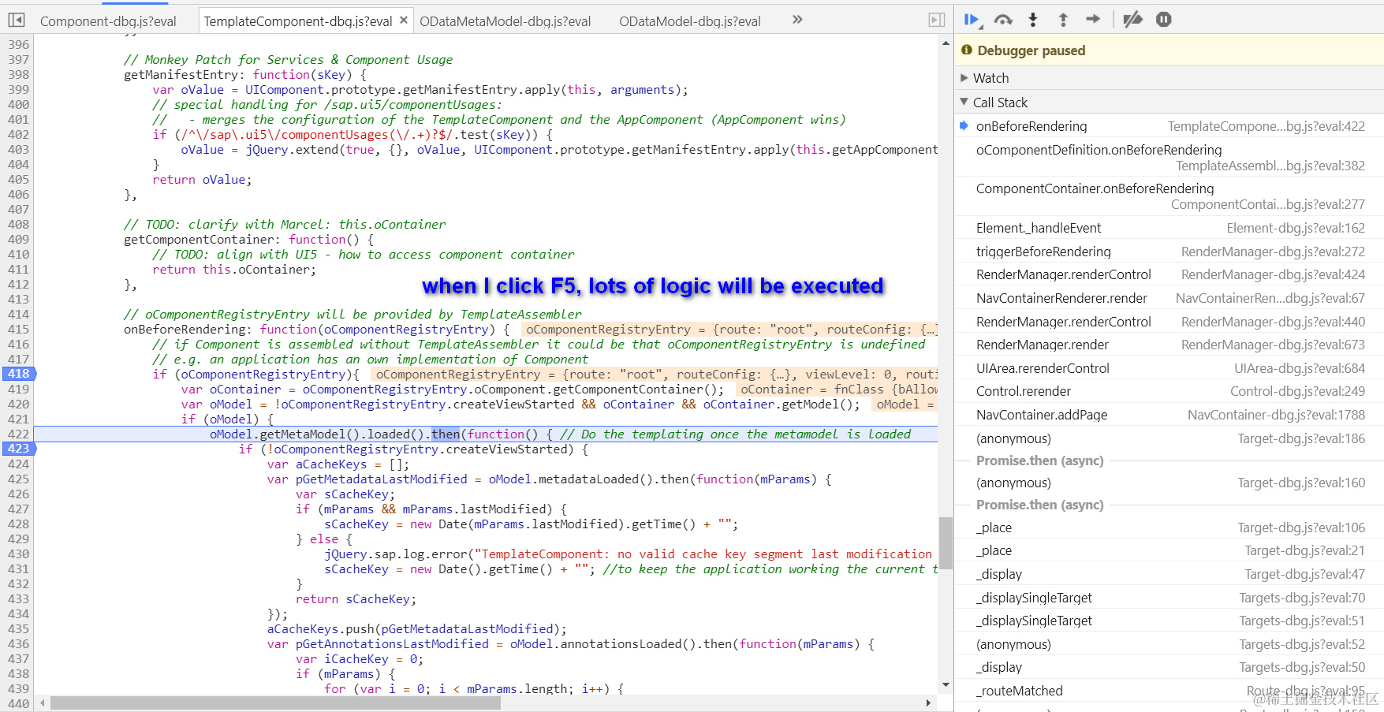1384x712 pixels.
Task: Select onBeforeRendering call stack frame
Action: (x=1169, y=126)
